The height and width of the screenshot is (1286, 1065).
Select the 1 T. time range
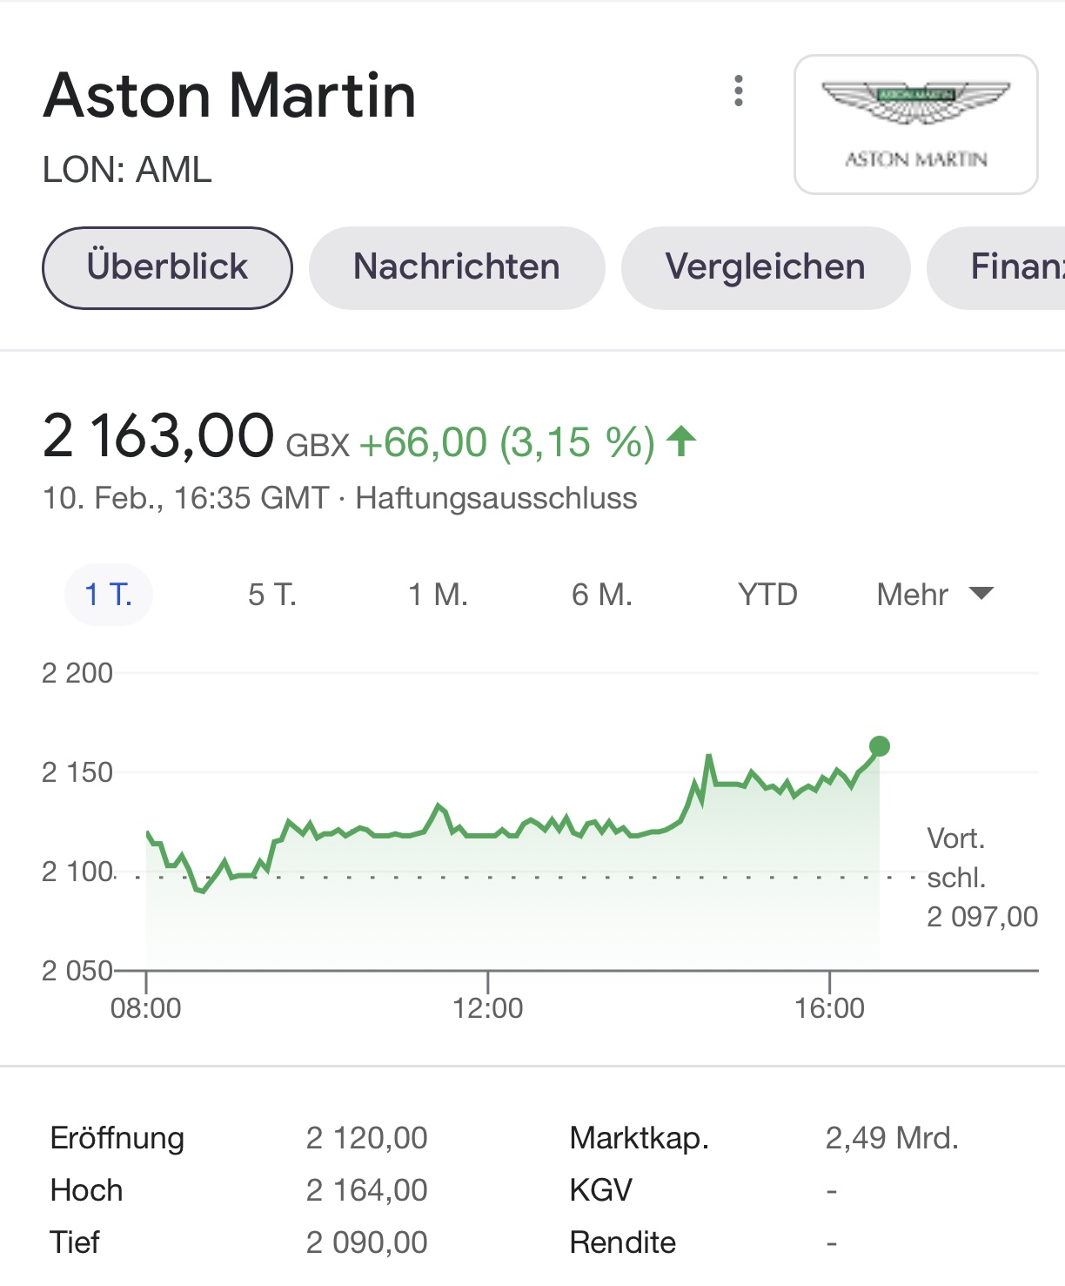(109, 595)
